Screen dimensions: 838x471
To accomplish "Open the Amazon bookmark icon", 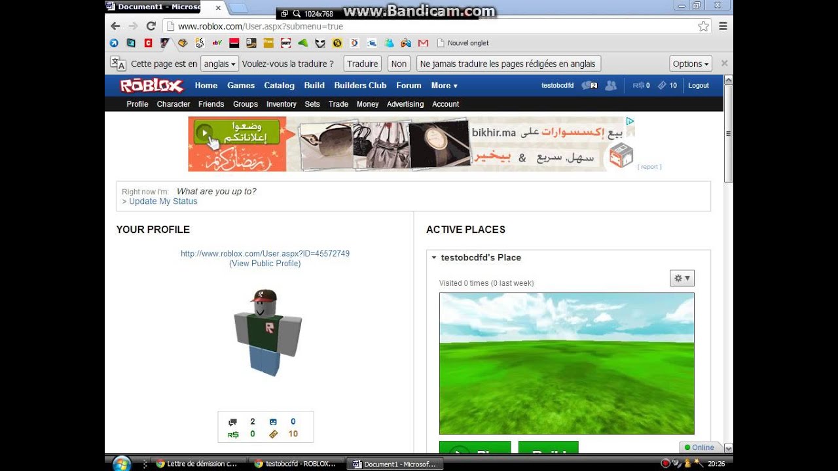I will tap(251, 43).
